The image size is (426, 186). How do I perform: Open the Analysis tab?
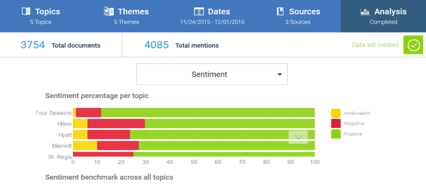pyautogui.click(x=383, y=16)
